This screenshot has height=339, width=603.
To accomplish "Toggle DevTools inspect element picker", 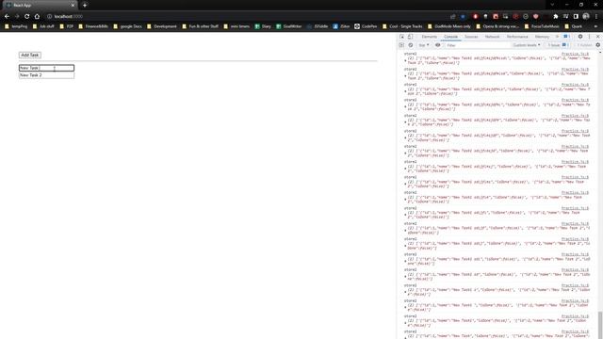I will coord(402,37).
